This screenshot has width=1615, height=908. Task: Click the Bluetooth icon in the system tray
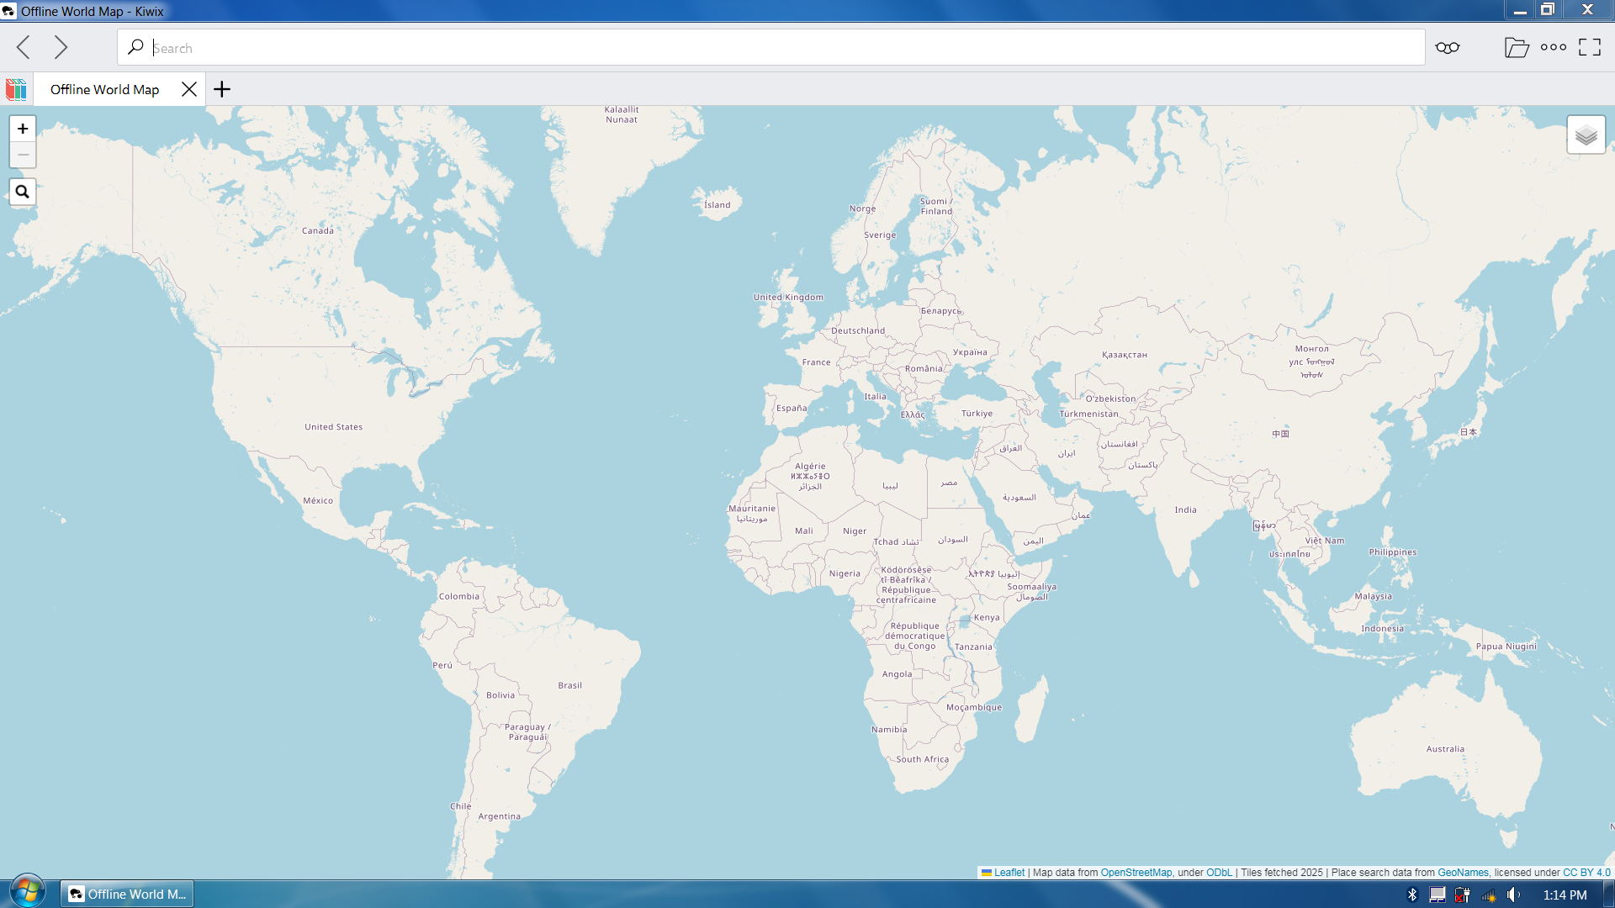tap(1412, 895)
